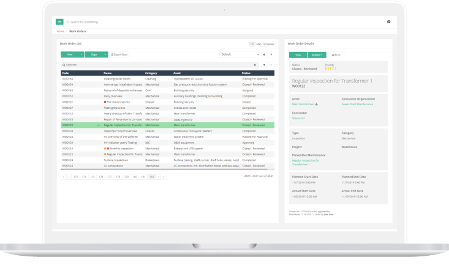The height and width of the screenshot is (268, 449).
Task: Switch to the Map tab
Action: [258, 44]
